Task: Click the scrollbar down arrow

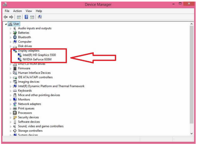Action: tap(191, 133)
